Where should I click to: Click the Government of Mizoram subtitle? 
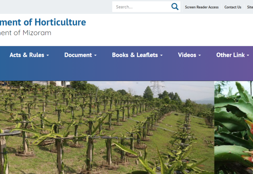coord(26,33)
